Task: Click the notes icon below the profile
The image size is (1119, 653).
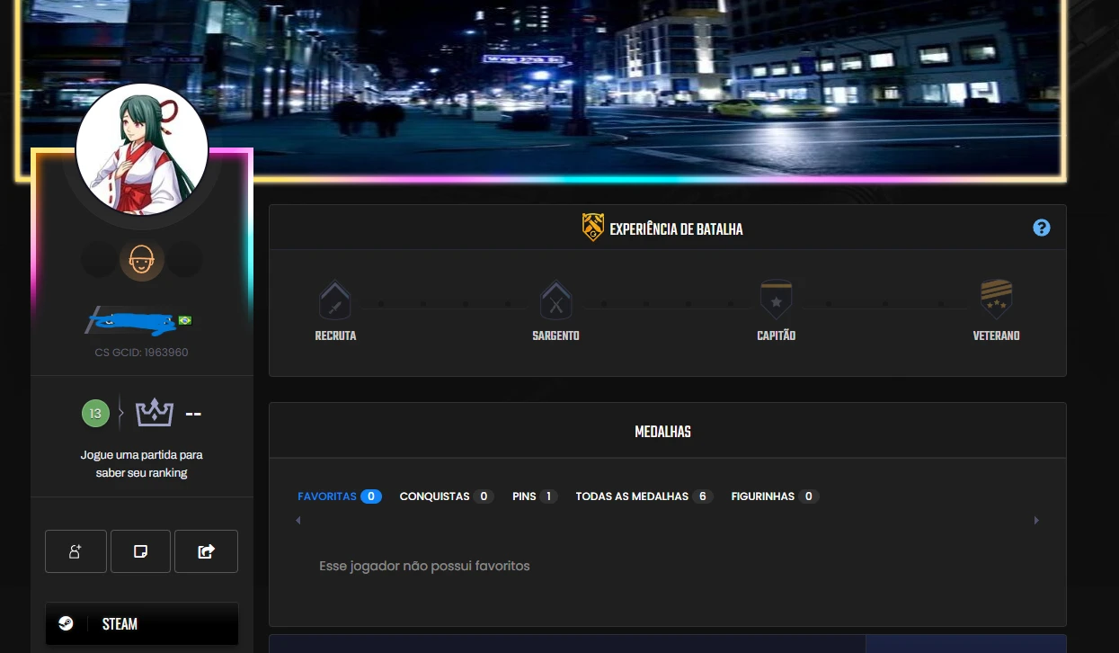Action: click(x=140, y=550)
